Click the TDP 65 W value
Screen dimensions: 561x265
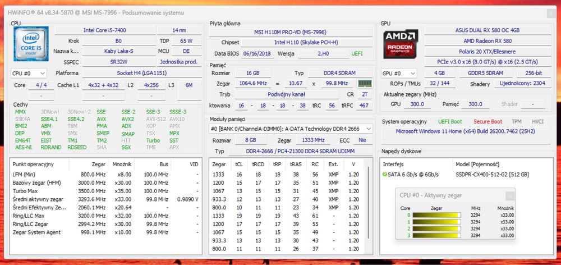tap(186, 41)
